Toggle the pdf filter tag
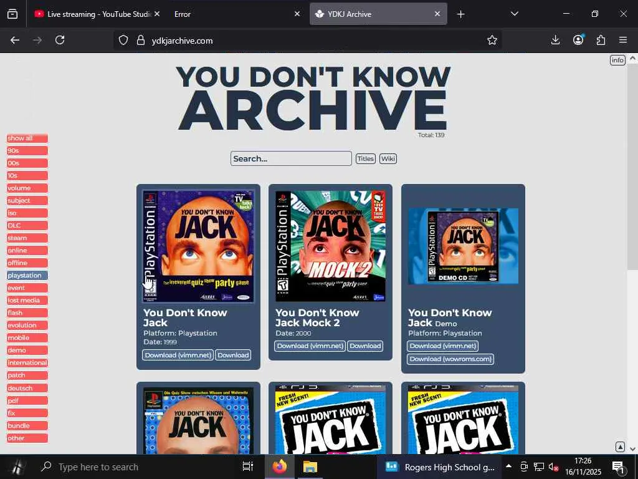This screenshot has height=479, width=638. tap(27, 400)
